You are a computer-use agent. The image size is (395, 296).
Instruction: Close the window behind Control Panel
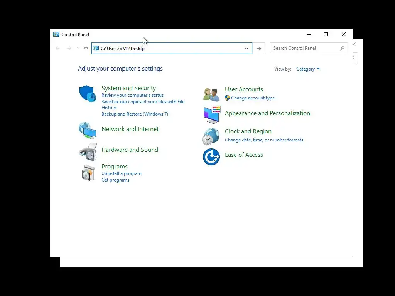354,45
